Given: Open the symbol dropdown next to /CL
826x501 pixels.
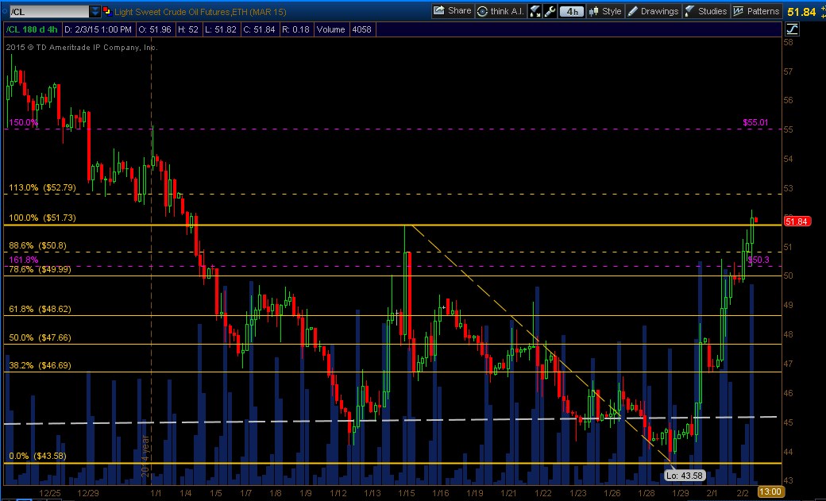Looking at the screenshot, I should 95,11.
